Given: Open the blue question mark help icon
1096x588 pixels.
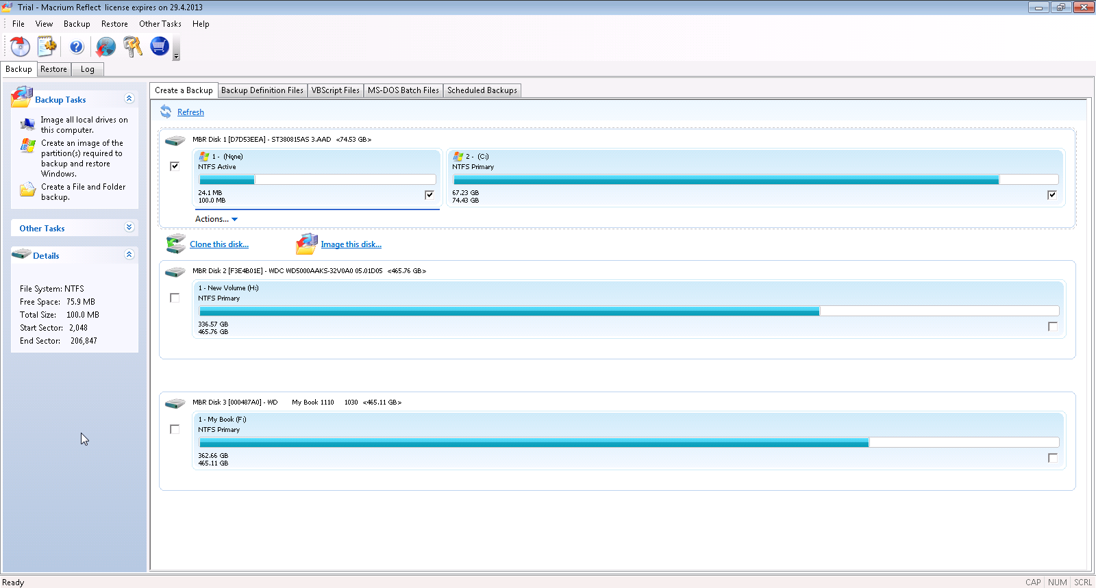Looking at the screenshot, I should pos(77,47).
